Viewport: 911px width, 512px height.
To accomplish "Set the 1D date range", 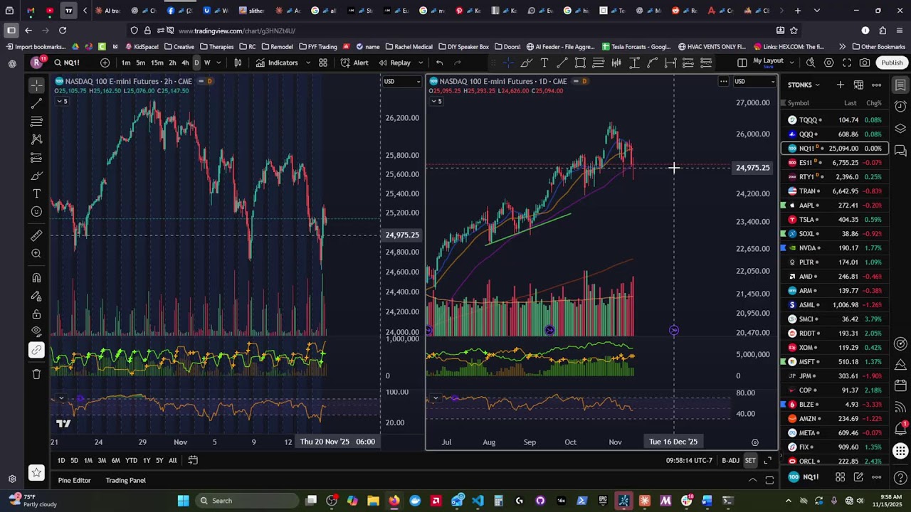I will pyautogui.click(x=61, y=461).
